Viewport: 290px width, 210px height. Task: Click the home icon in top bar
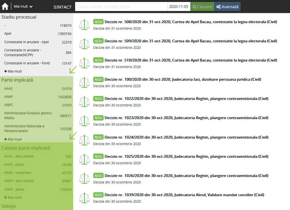5,6
